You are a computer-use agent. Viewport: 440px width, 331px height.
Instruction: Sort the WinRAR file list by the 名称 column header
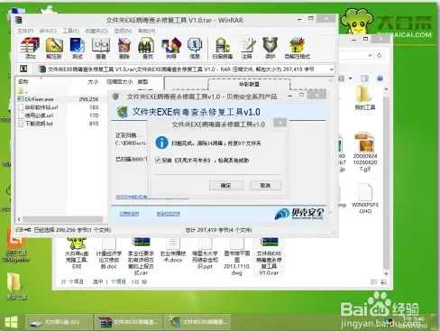pyautogui.click(x=23, y=81)
